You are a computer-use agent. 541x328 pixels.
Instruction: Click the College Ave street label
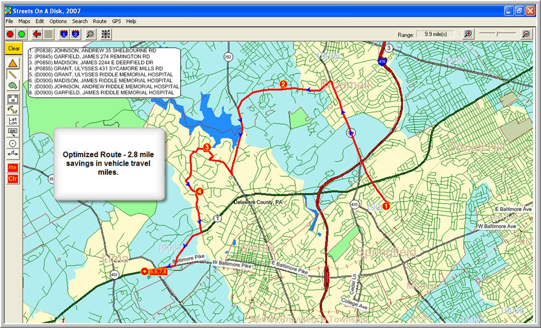(354, 303)
